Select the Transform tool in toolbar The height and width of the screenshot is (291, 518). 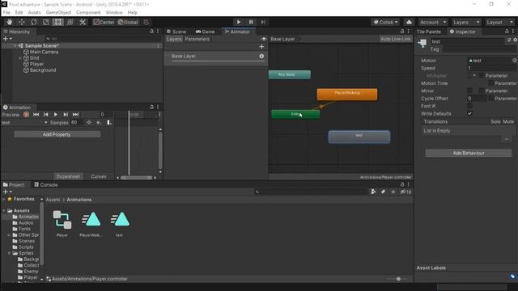[70, 22]
